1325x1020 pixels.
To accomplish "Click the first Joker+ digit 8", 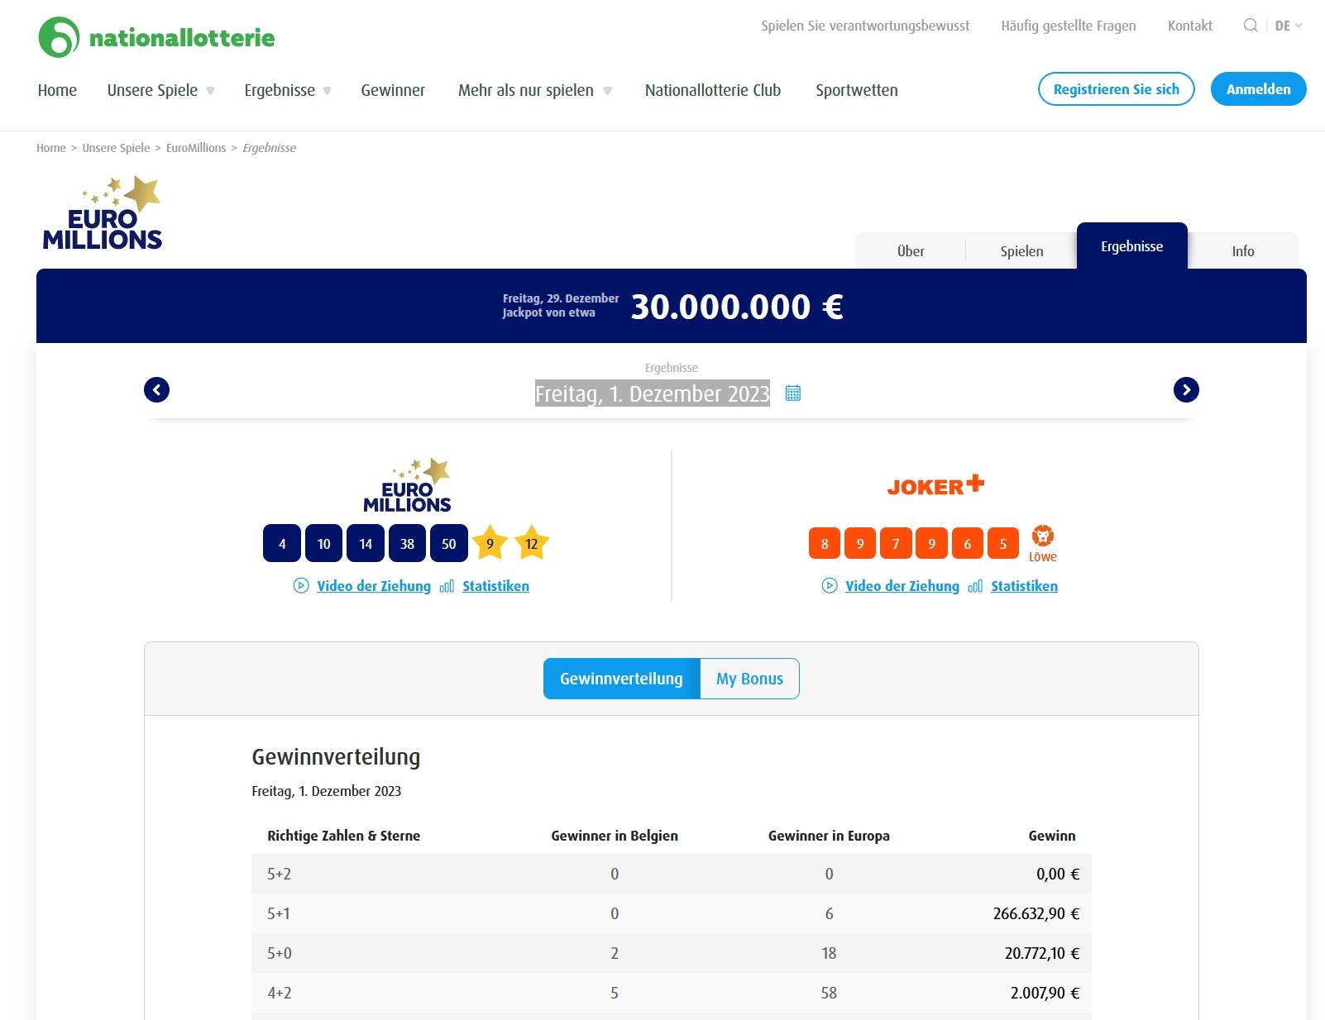I will pos(825,543).
